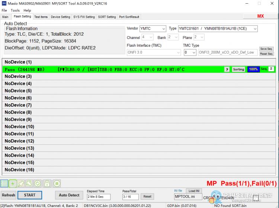
Task: Switch to the SORT Setting tab
Action: pyautogui.click(x=107, y=17)
